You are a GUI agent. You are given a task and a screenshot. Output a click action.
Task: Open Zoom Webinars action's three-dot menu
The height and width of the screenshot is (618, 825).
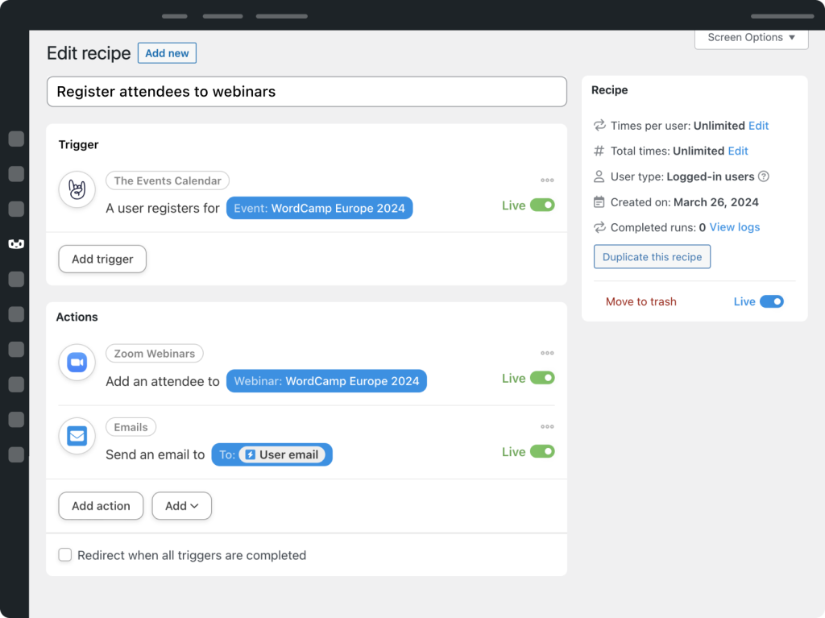tap(547, 353)
